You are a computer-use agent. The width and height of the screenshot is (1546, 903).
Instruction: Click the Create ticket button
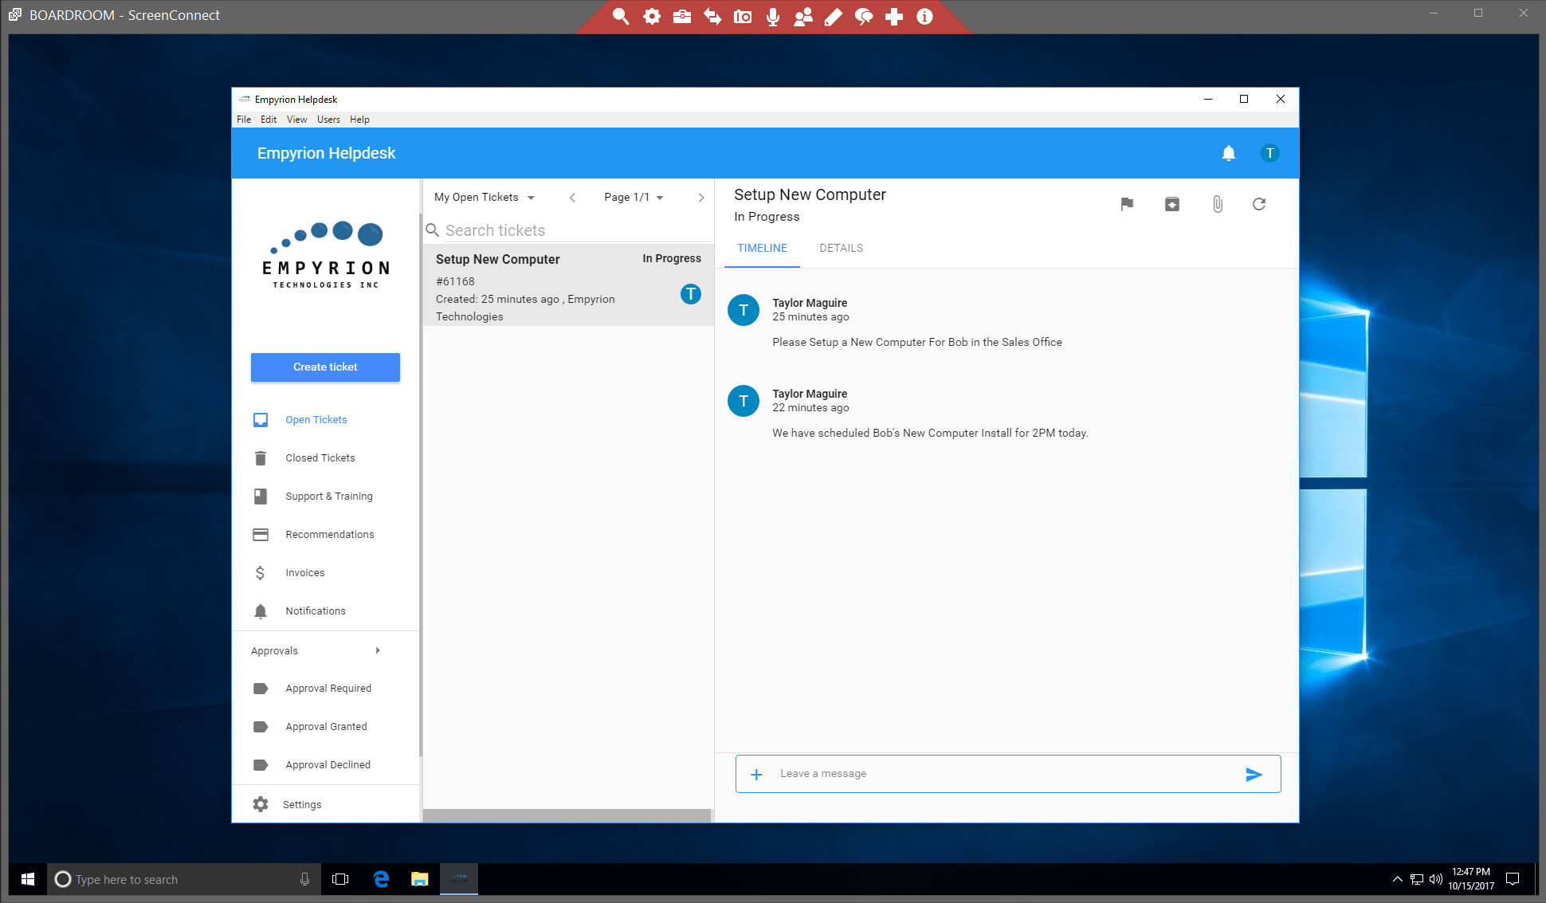(325, 367)
